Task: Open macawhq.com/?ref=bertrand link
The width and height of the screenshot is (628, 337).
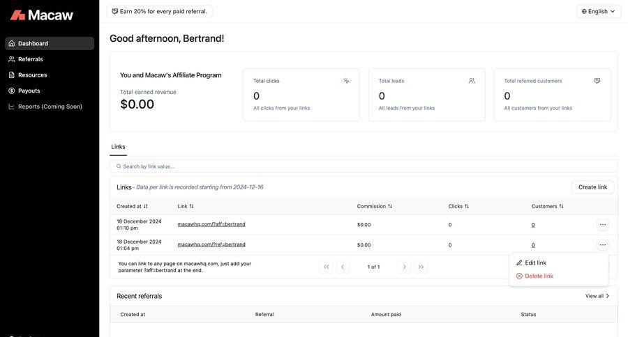Action: [x=211, y=244]
